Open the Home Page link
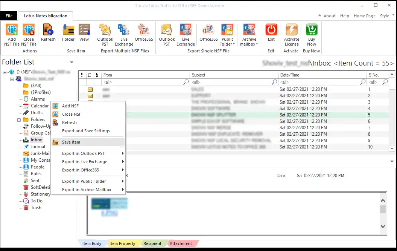This screenshot has height=251, width=397. pos(364,16)
